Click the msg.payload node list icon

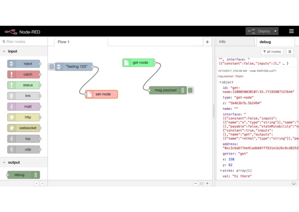pos(182,90)
